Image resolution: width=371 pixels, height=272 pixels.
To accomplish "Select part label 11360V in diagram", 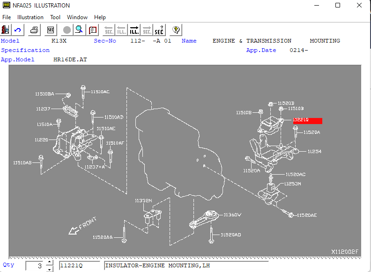I will [x=232, y=215].
